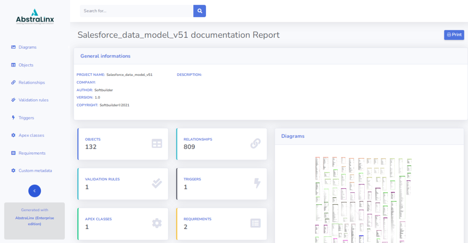Open the Validation rules sidebar entry
Viewport: 468px width, 243px height.
point(33,100)
